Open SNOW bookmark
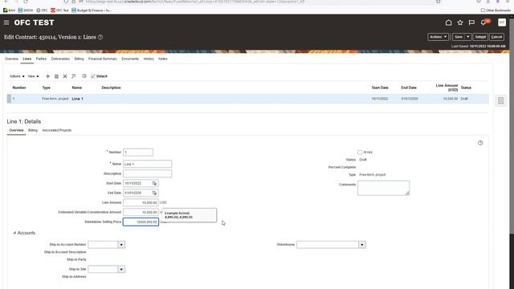 click(x=26, y=10)
